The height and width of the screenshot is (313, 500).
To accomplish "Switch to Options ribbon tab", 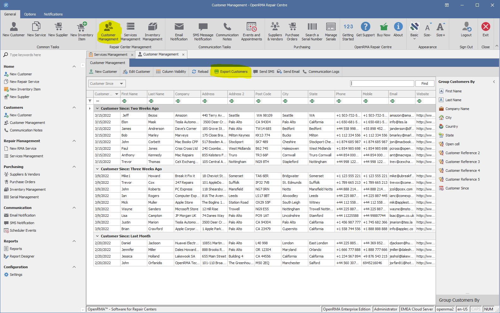I will click(x=30, y=14).
